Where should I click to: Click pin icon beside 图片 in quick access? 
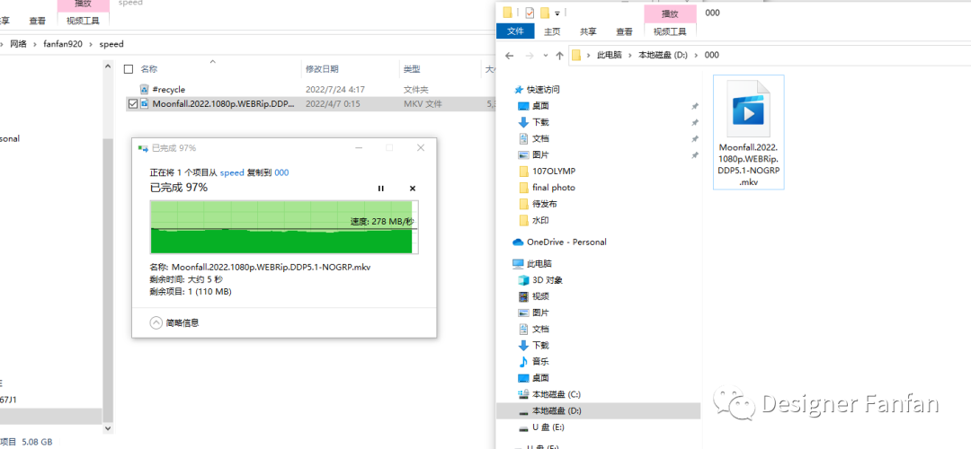pos(694,154)
